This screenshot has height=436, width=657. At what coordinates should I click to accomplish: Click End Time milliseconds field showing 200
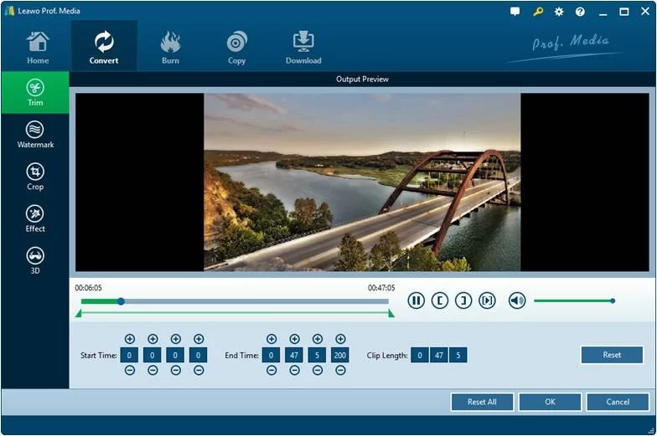coord(340,355)
